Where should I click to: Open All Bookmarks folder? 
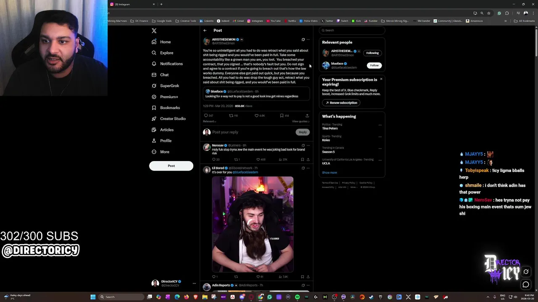tap(524, 21)
